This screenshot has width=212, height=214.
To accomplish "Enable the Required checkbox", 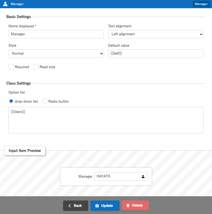I will click(x=11, y=67).
